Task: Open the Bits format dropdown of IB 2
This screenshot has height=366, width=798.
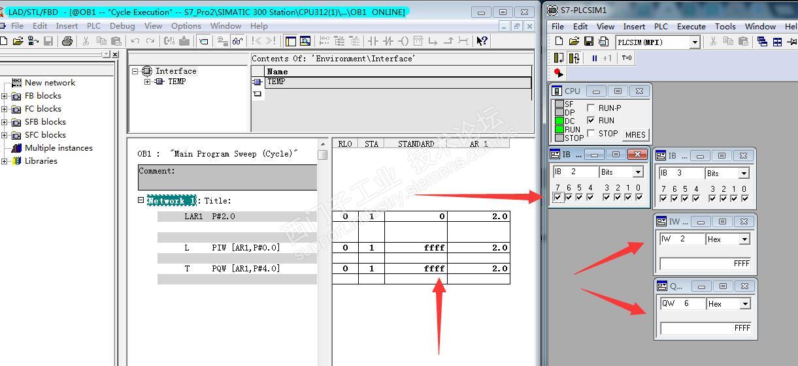Action: point(639,172)
